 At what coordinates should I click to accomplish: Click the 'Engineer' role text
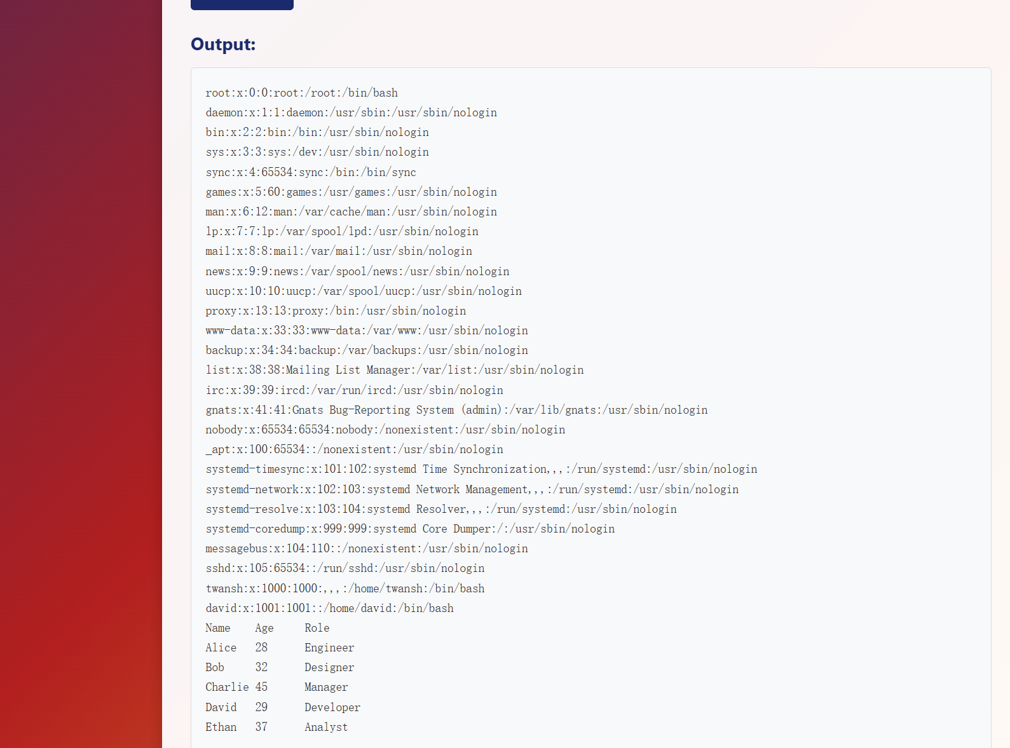click(x=329, y=648)
